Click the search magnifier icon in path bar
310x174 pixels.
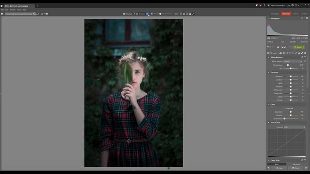[x=34, y=14]
